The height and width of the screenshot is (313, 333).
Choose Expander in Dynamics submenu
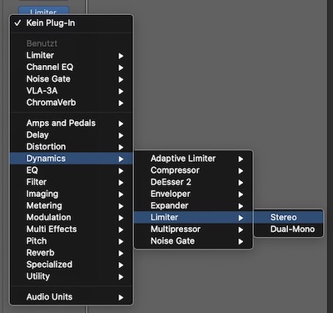[x=193, y=205]
